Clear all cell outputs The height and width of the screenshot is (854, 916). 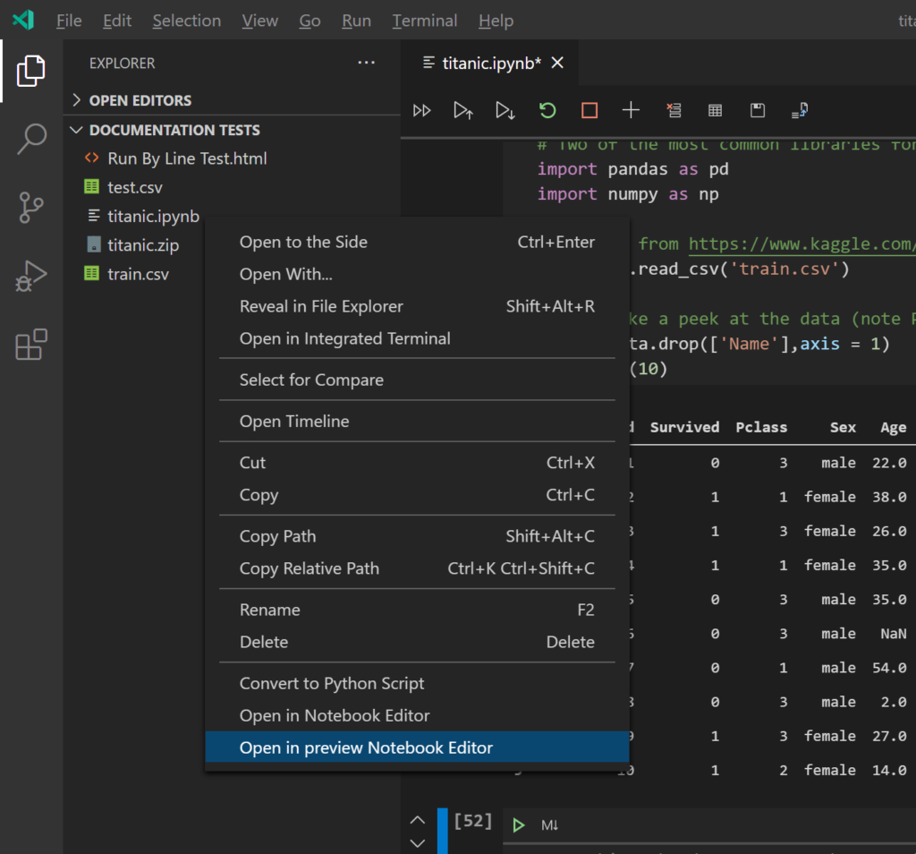click(674, 110)
